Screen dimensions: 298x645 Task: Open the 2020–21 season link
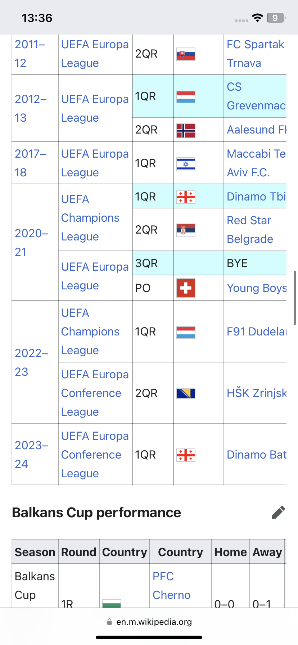coord(32,243)
